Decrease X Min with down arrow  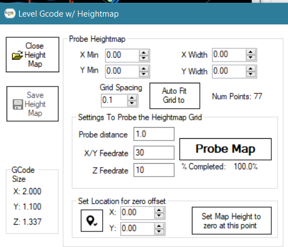point(144,58)
